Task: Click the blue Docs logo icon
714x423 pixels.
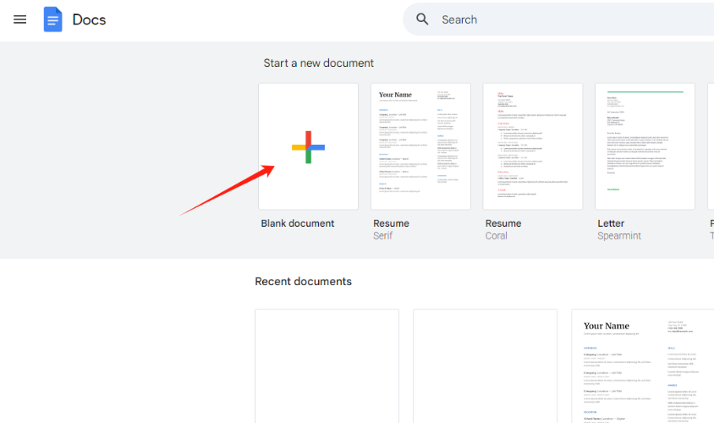Action: pyautogui.click(x=53, y=19)
